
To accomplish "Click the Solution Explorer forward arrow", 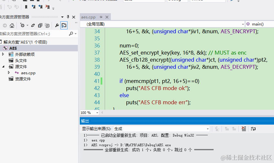I will point(5,25).
